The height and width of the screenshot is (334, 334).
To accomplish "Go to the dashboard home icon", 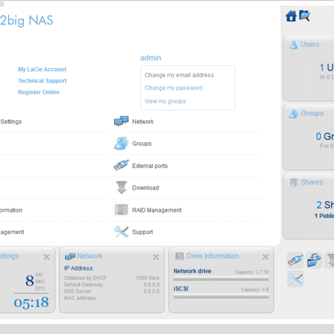I will click(291, 16).
